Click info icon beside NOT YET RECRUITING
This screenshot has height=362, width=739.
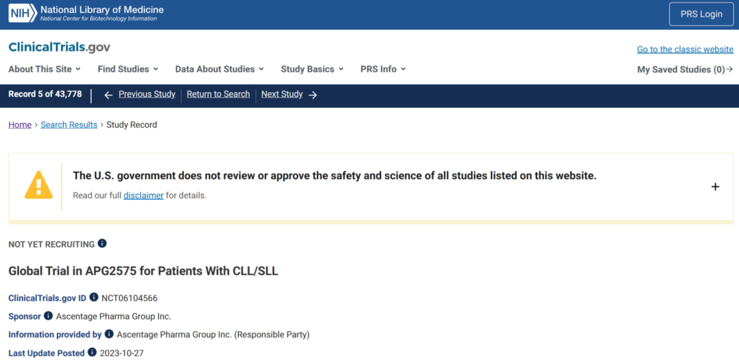point(102,243)
